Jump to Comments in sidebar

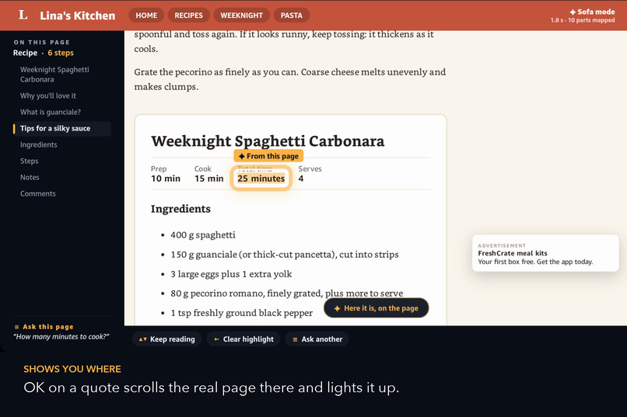click(37, 194)
